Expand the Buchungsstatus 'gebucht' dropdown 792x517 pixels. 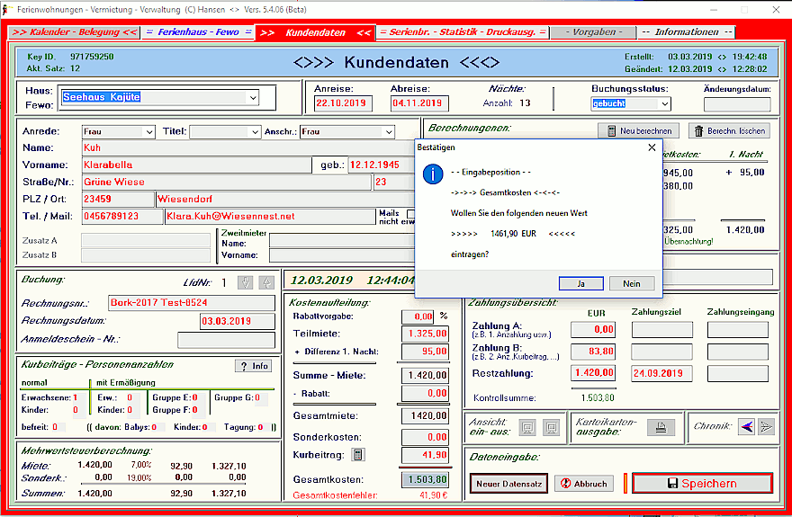tap(664, 103)
